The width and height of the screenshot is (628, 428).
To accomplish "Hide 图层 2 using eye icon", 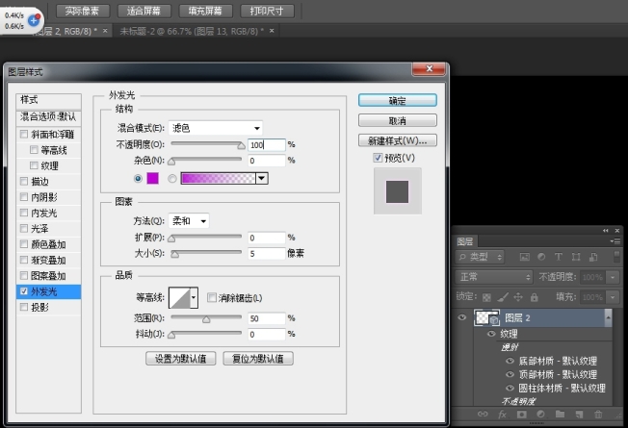I will coord(461,318).
